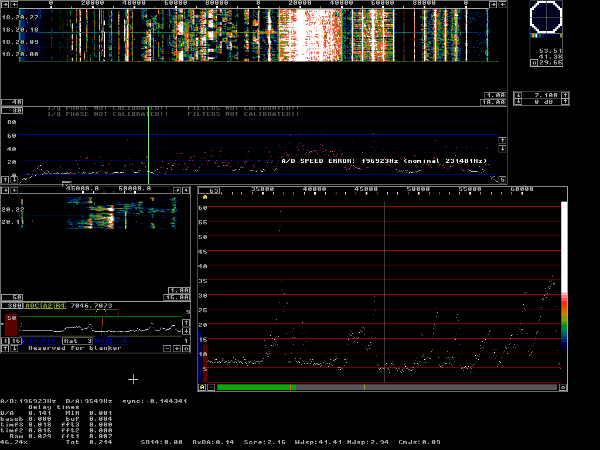Click left arrow at top-left of high-resolution waterfall
600x450 pixels.
coord(14,190)
